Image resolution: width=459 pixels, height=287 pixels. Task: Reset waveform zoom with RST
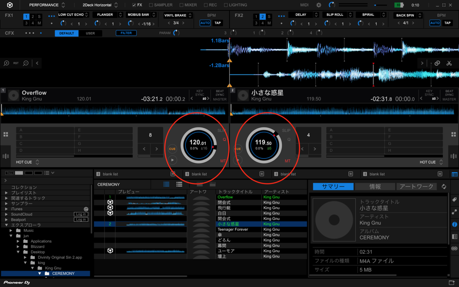16,63
